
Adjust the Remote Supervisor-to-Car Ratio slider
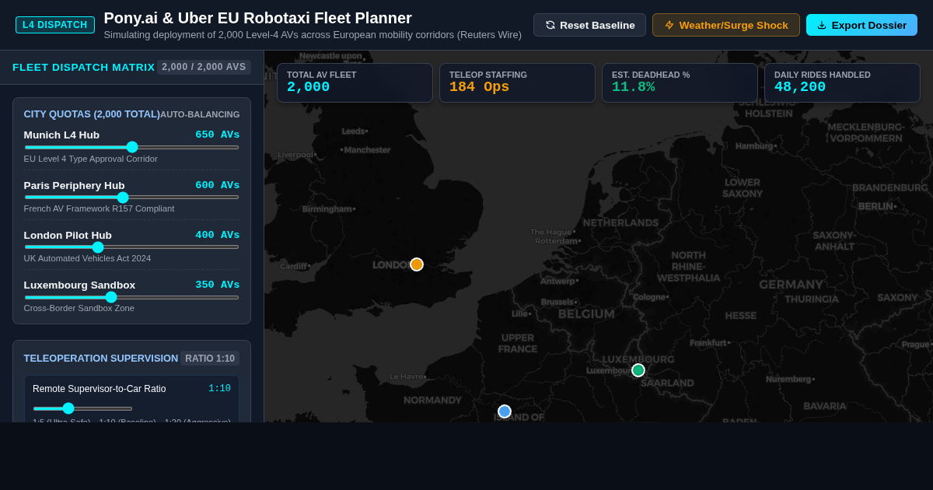(82, 408)
